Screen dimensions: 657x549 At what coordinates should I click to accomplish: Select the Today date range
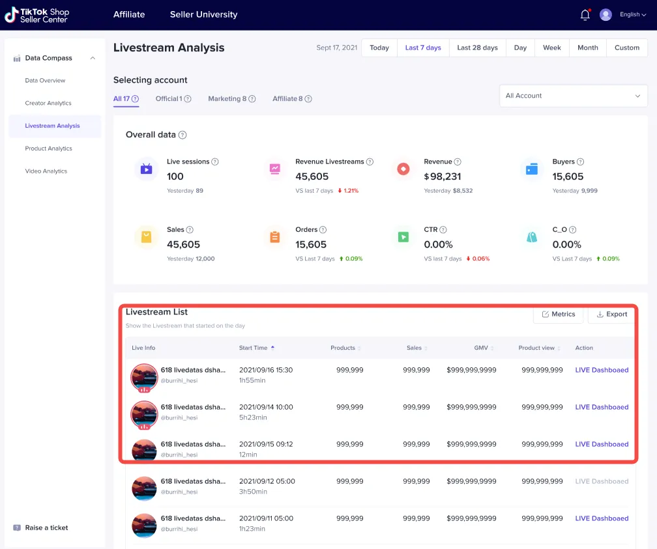(x=379, y=48)
